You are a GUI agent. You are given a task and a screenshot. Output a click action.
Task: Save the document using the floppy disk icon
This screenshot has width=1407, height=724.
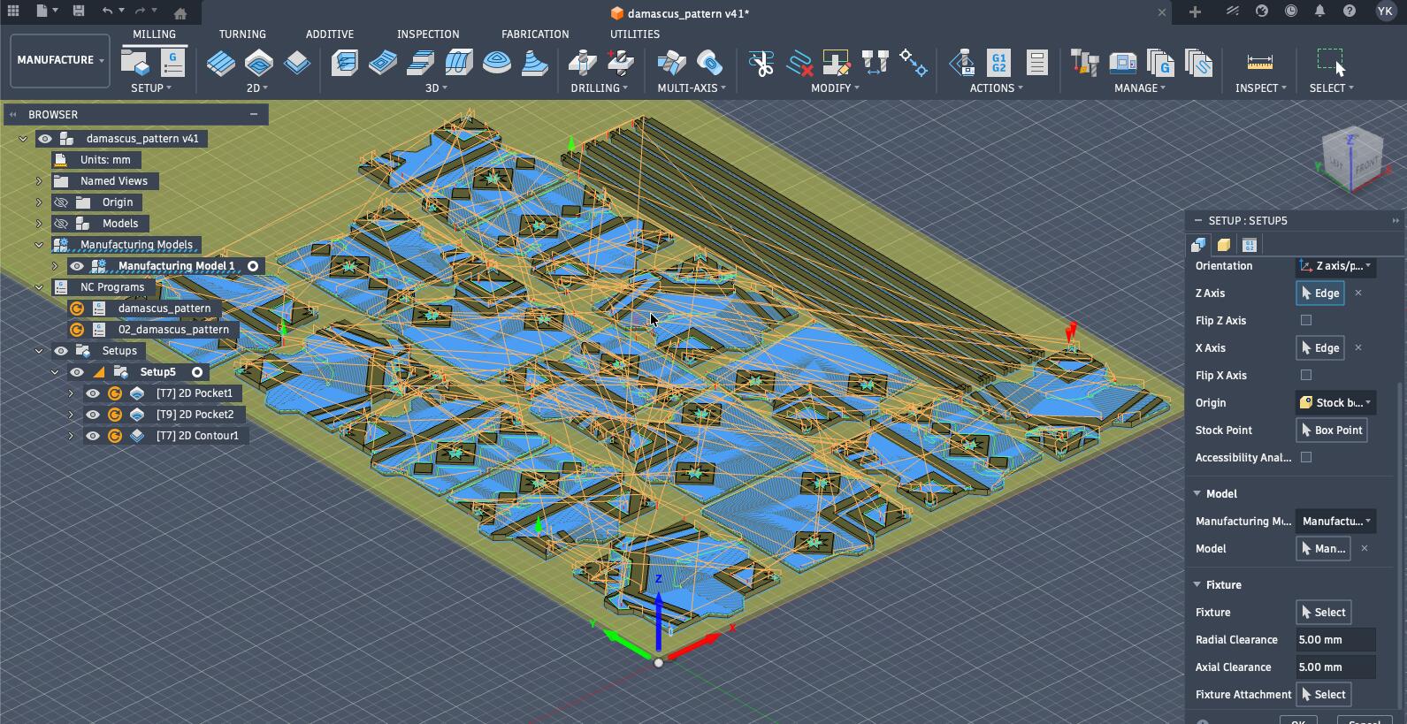coord(79,11)
